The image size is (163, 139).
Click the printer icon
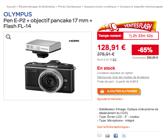point(108,136)
